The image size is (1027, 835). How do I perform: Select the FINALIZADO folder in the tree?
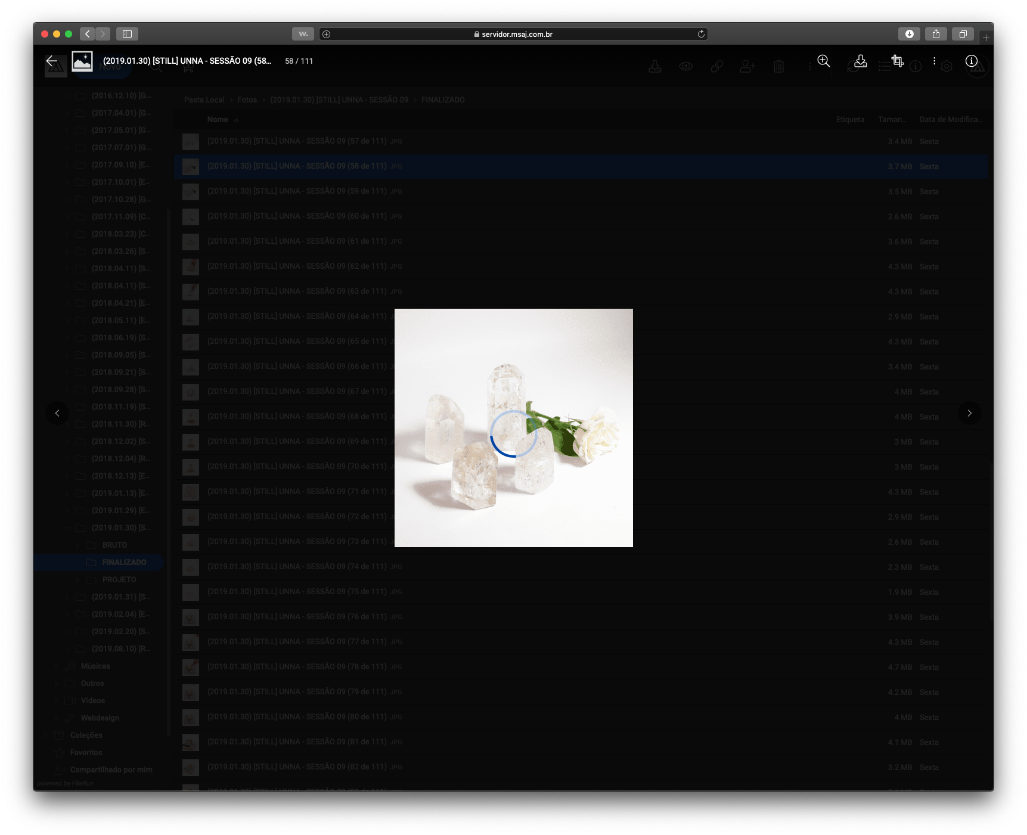(98, 563)
